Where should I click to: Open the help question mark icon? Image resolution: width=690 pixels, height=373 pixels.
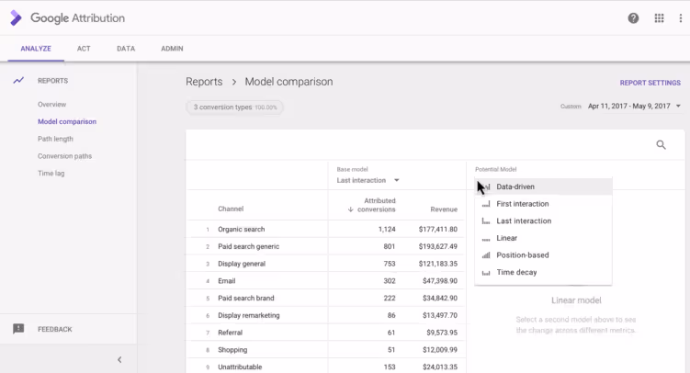(633, 18)
